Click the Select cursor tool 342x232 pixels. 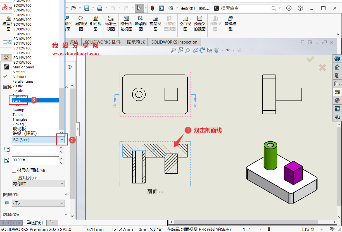(x=139, y=8)
